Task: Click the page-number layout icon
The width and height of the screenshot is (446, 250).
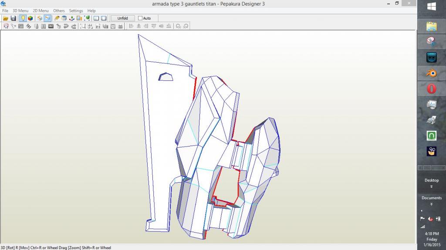Action: pos(98,26)
